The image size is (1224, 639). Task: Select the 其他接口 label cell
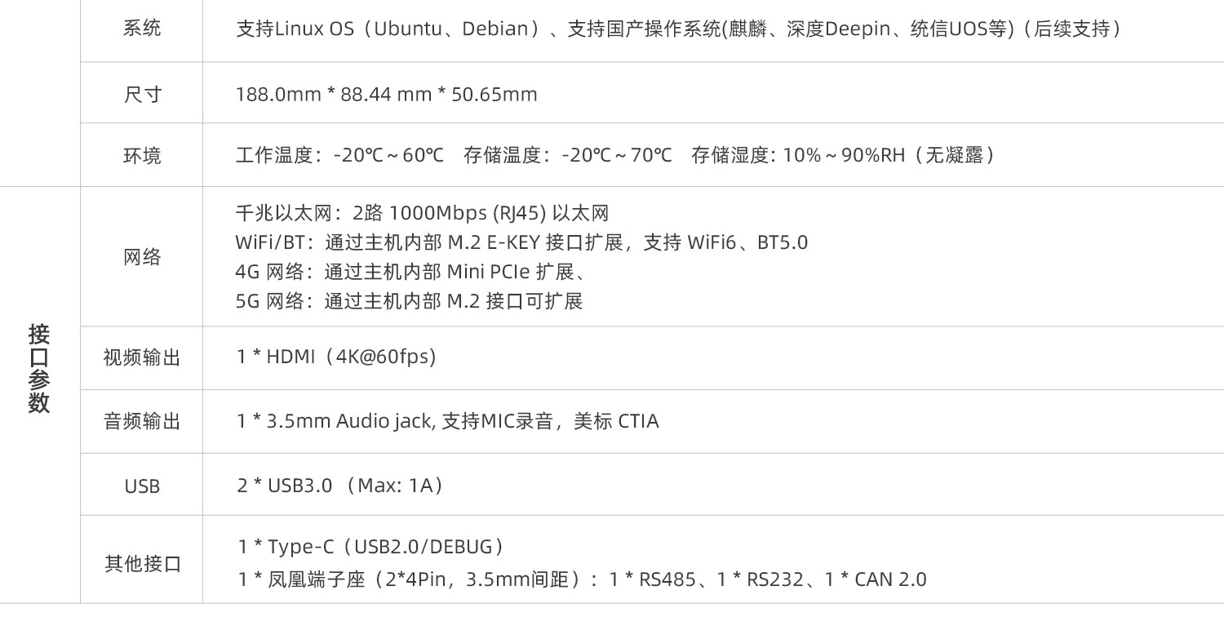(x=142, y=563)
